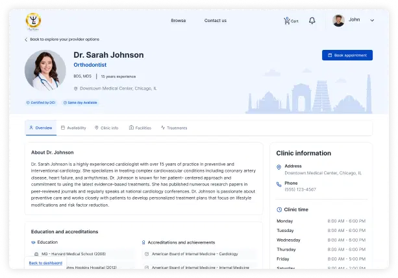The height and width of the screenshot is (278, 398).
Task: Click the Book appointment button
Action: [x=347, y=55]
